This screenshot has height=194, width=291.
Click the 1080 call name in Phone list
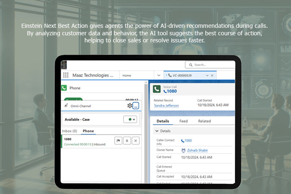(67, 139)
